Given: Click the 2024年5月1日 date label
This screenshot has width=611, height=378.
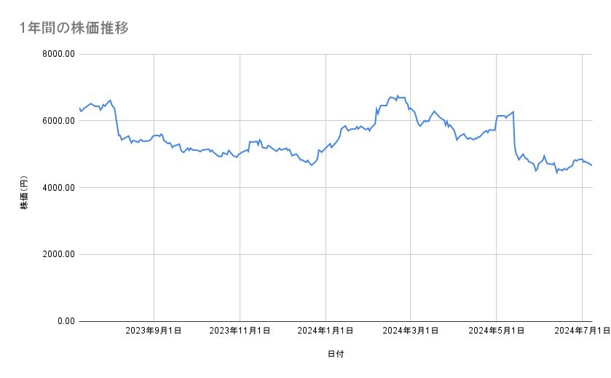Looking at the screenshot, I should pyautogui.click(x=497, y=331).
